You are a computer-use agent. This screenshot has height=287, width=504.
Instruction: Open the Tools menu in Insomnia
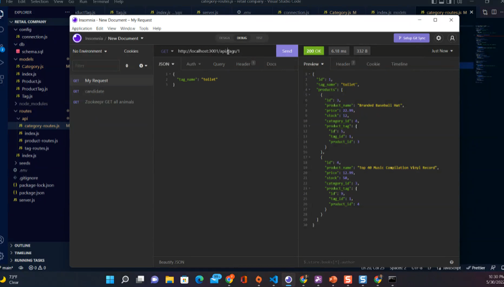tap(144, 28)
